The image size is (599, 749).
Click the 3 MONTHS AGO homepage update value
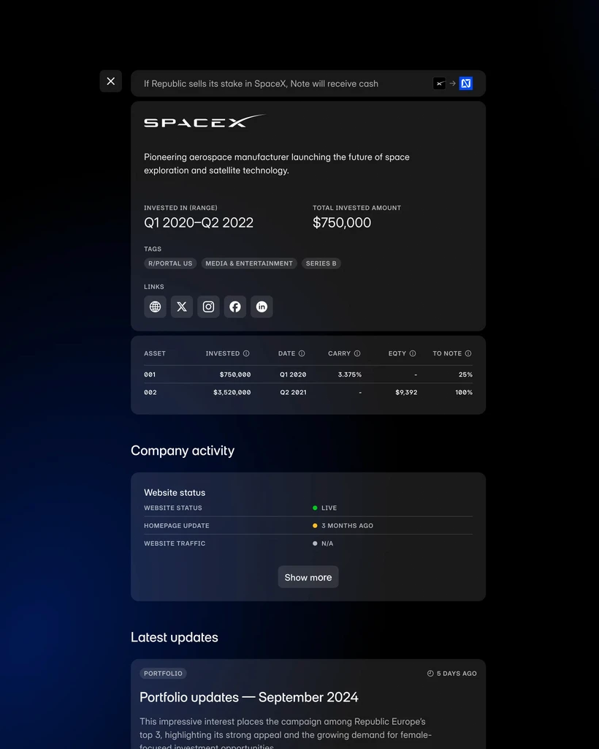tap(343, 525)
